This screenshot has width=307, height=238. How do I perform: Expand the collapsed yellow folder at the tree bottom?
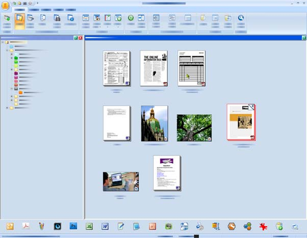(x=7, y=108)
